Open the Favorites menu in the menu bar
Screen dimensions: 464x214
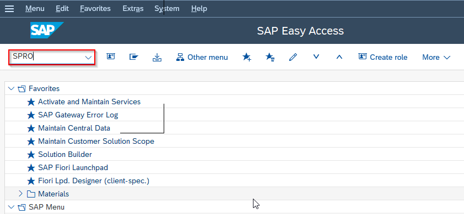(x=95, y=9)
